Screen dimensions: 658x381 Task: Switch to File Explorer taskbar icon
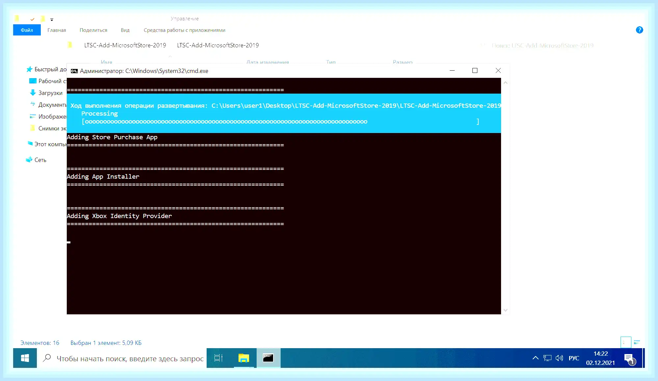[244, 358]
